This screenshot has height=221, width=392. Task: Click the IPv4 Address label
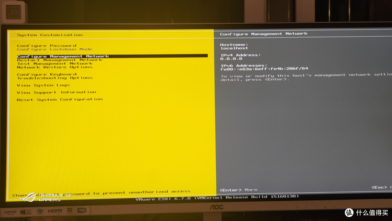241,55
